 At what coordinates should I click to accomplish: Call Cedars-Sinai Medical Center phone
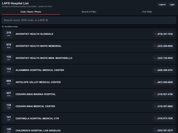pos(163,106)
